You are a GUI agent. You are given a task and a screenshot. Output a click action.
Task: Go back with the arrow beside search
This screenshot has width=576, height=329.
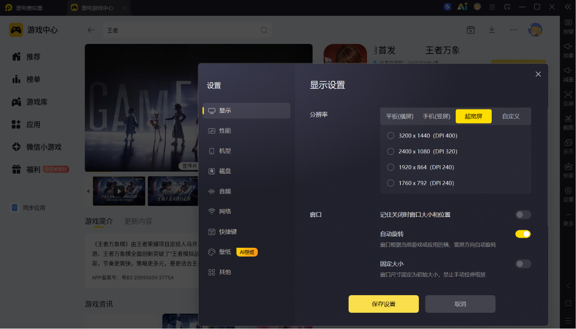91,30
